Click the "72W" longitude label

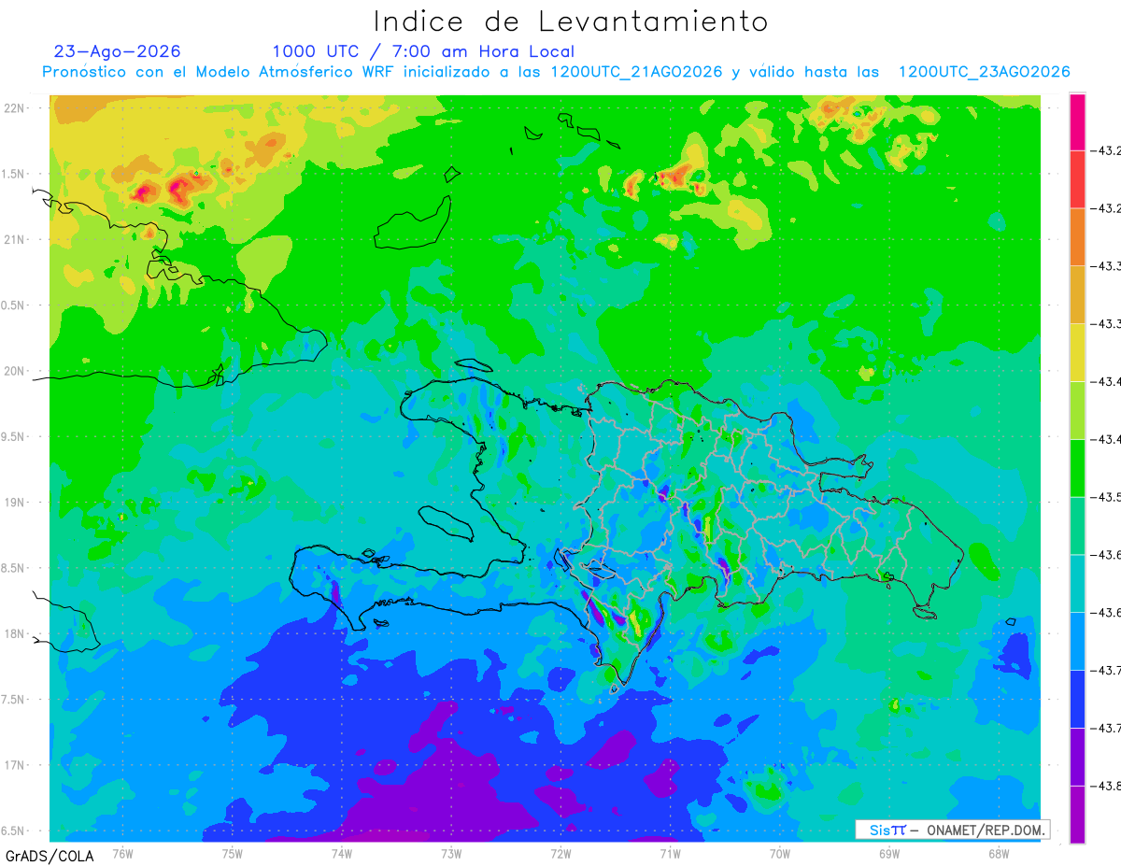point(560,853)
